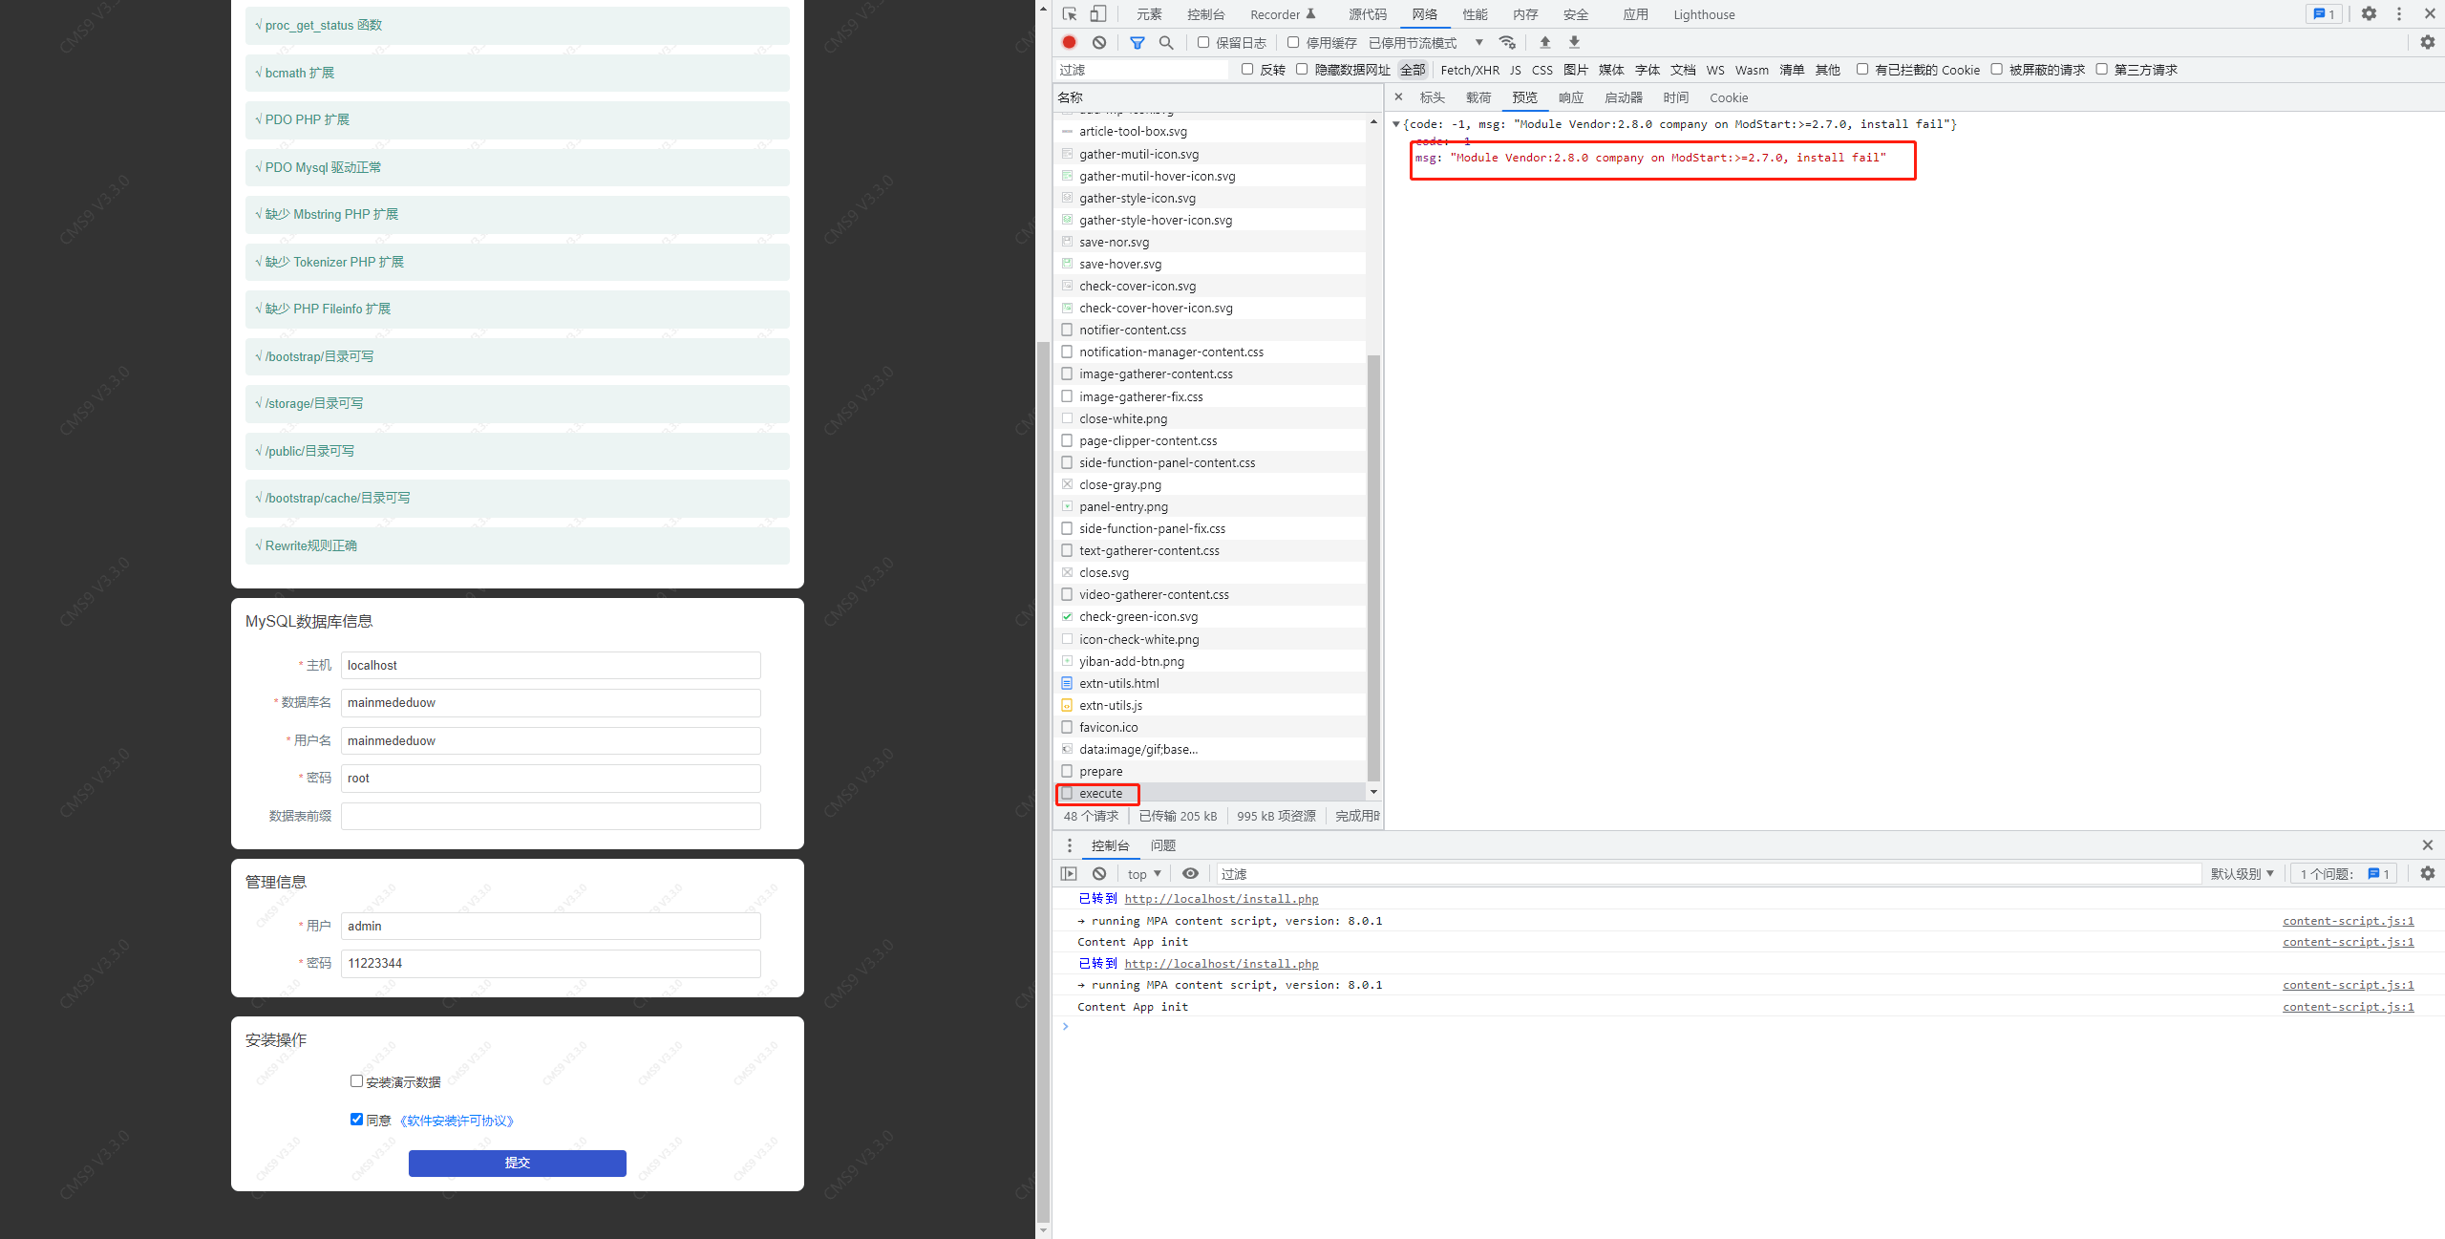This screenshot has width=2445, height=1239.
Task: Click the table prefix input field
Action: tap(551, 816)
